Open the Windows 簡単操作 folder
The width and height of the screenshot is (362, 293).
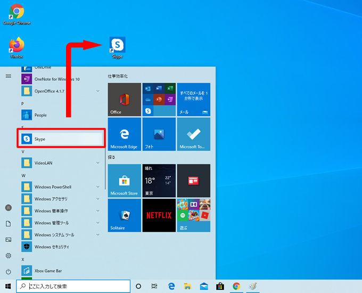coord(61,211)
